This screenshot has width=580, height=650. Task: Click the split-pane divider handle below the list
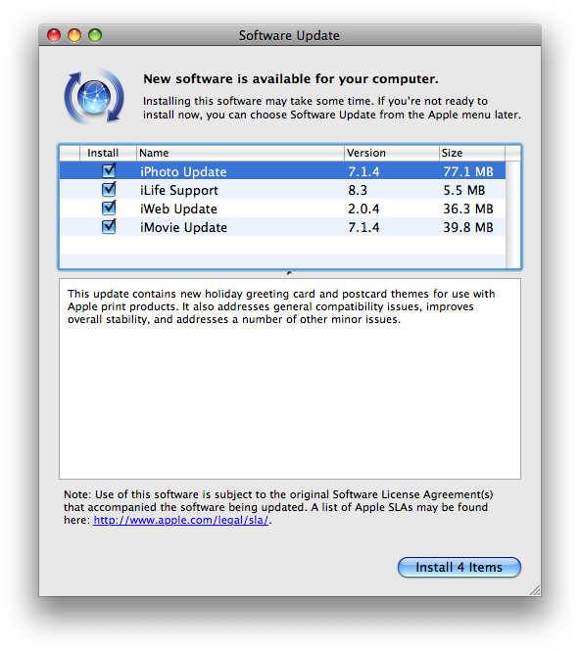click(289, 273)
